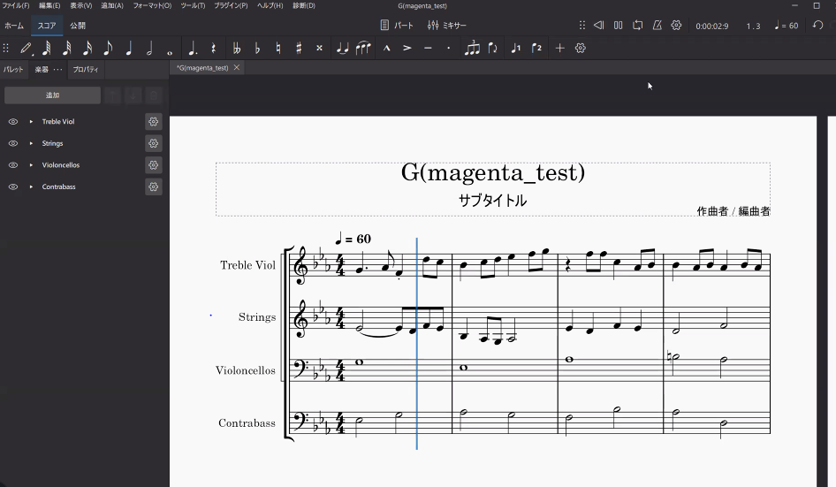Toggle augmentation dot
The height and width of the screenshot is (487, 836).
[x=193, y=49]
